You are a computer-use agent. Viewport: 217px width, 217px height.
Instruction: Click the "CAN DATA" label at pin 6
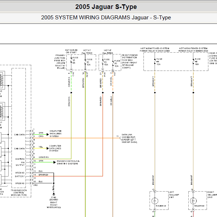pos(19,149)
